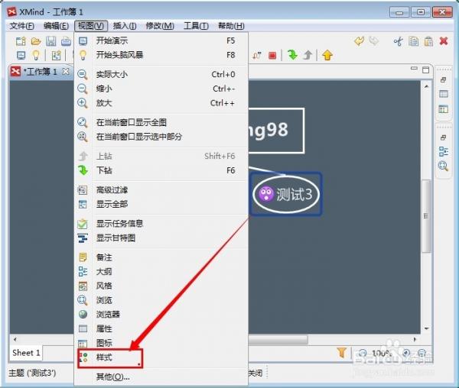
Task: Open the 浏览器 browser view
Action: pyautogui.click(x=161, y=315)
